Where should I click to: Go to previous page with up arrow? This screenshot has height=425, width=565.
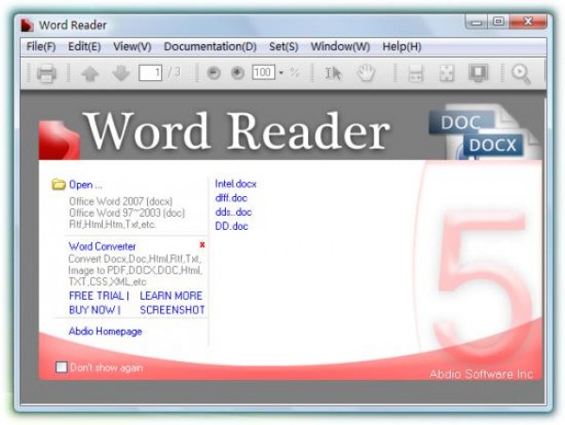[89, 74]
